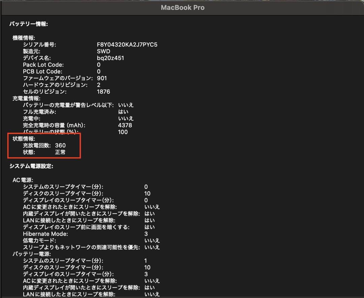This screenshot has height=298, width=364.
Task: Select 内蔵ディスプレイが開いたとき label under バッテリー電源
Action: tap(82, 288)
